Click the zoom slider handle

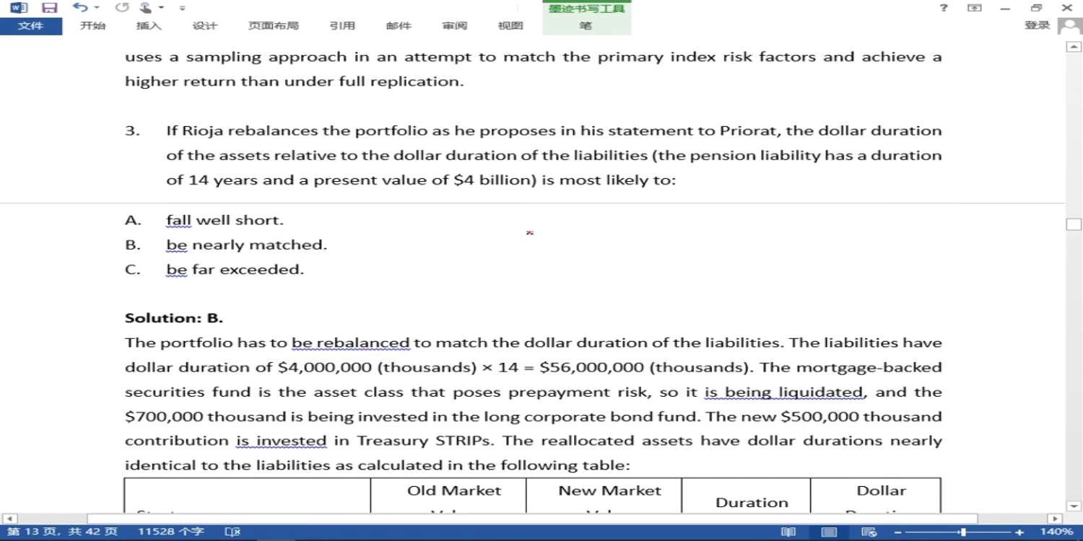point(962,532)
